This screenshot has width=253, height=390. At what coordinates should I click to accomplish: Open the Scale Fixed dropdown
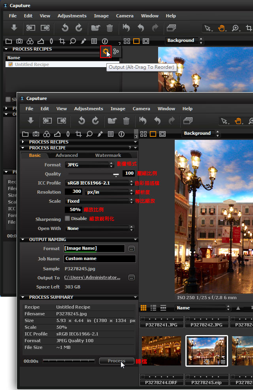tap(99, 201)
